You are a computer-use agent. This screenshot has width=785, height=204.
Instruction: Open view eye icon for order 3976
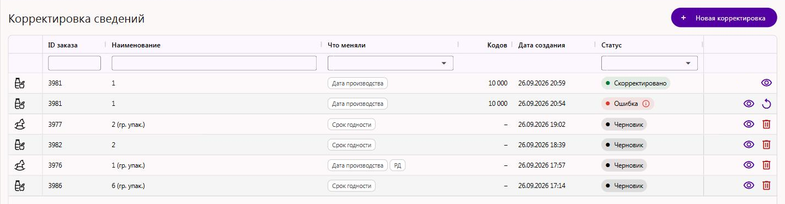749,165
